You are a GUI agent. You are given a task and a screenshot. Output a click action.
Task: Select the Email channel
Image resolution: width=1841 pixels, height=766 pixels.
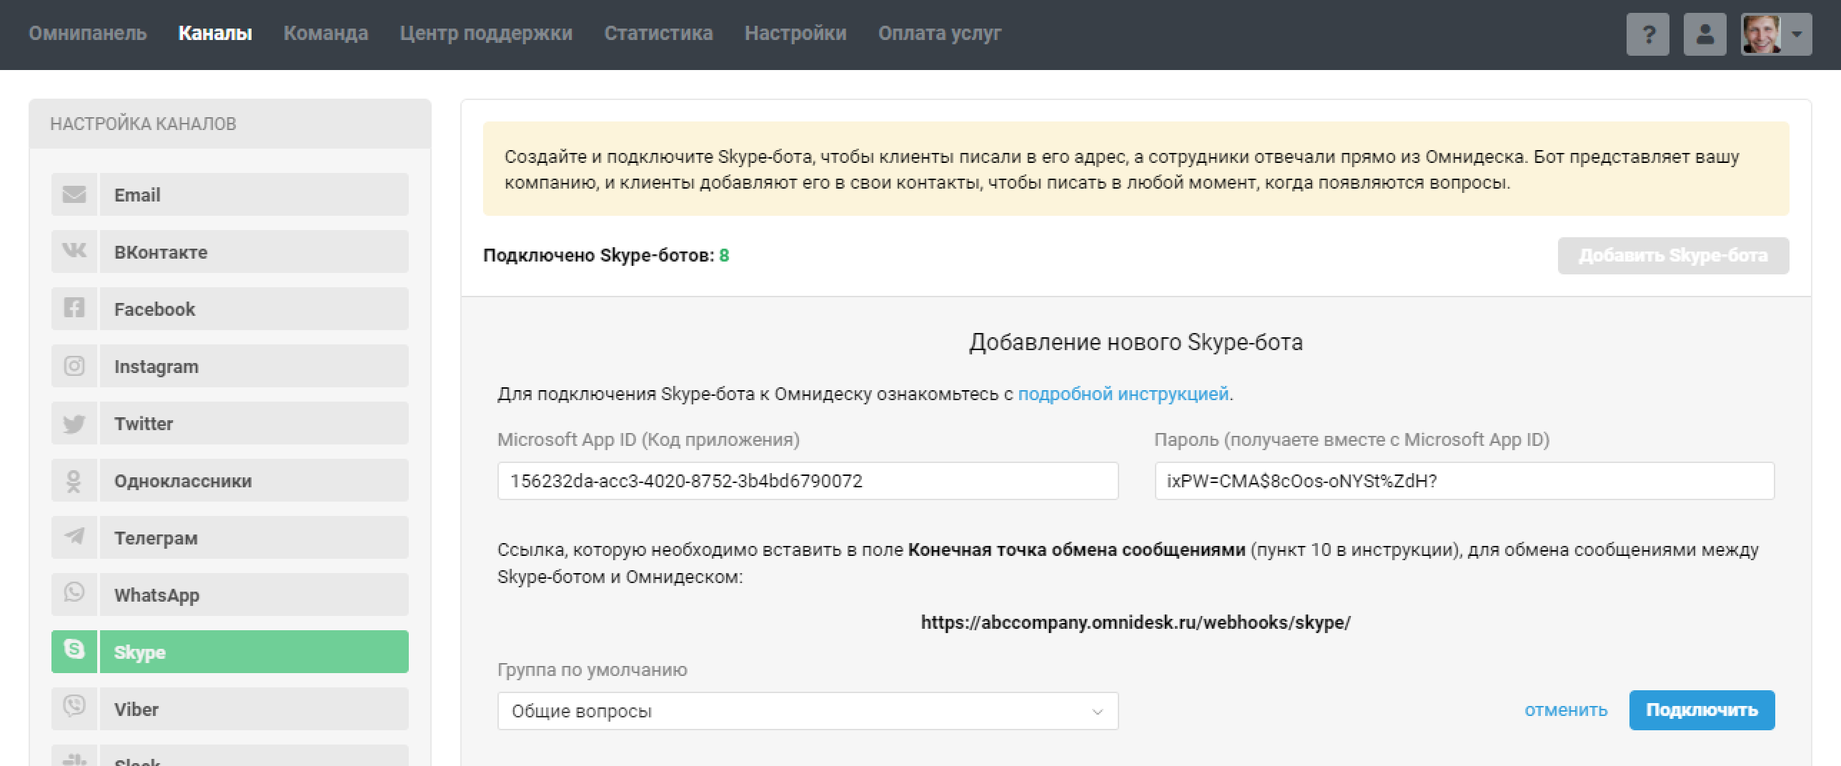(254, 194)
